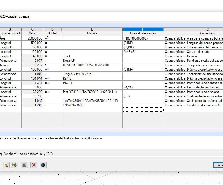The height and width of the screenshot is (185, 223).
Task: Click the value 160.000 cell
Action: [x=32, y=47]
